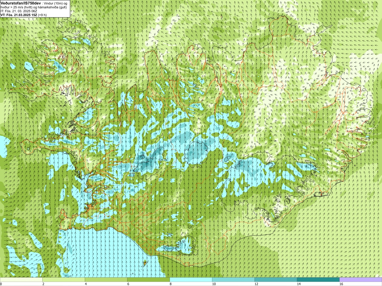The width and height of the screenshot is (382, 286).
Task: Select the light cyan 8–10 m/s color swatch
Action: [x=191, y=280]
